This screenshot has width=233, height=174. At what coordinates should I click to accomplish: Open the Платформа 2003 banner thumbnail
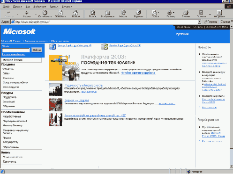[x=64, y=67]
